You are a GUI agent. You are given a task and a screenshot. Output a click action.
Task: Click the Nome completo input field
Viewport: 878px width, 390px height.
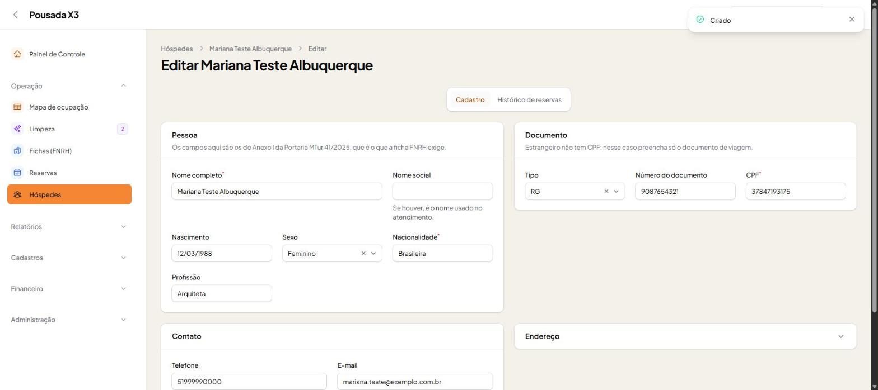277,192
